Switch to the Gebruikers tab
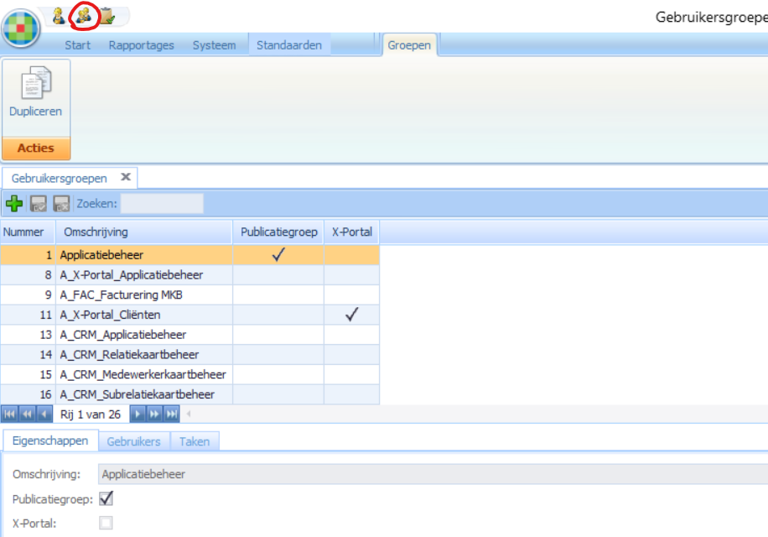The width and height of the screenshot is (768, 537). 134,441
